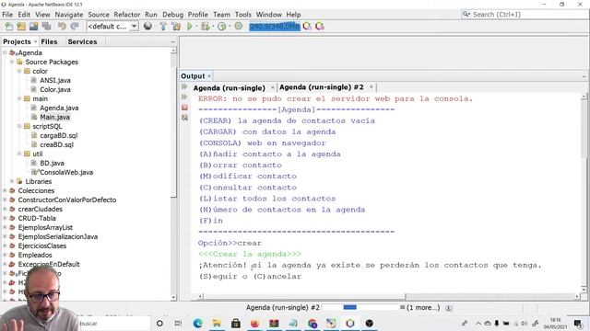The height and width of the screenshot is (331, 590).
Task: Run the project with green play icon
Action: tap(190, 27)
